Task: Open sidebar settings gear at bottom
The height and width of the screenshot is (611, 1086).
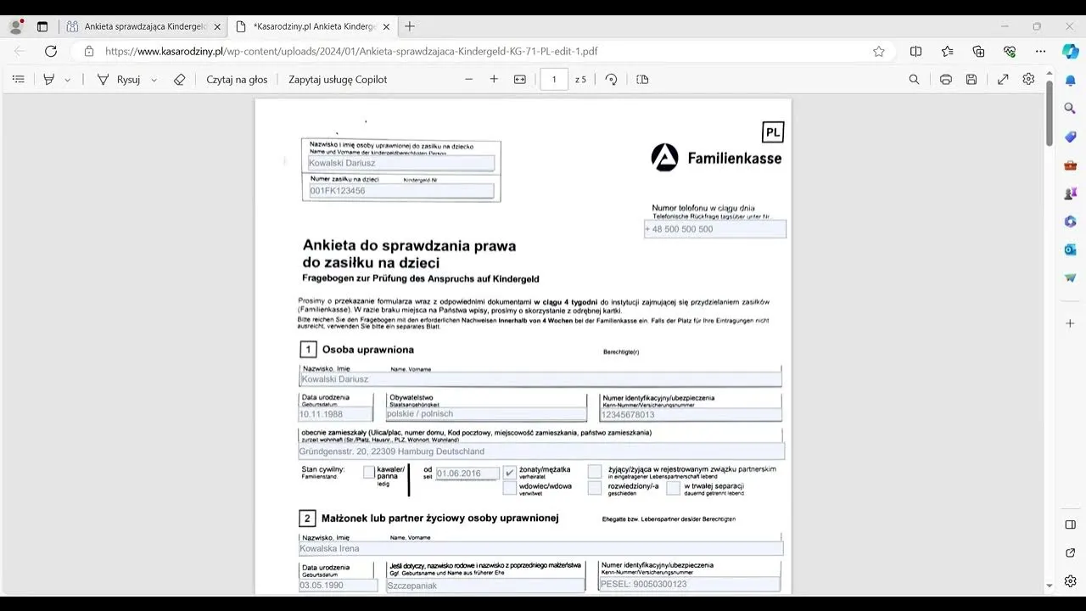Action: (1071, 581)
